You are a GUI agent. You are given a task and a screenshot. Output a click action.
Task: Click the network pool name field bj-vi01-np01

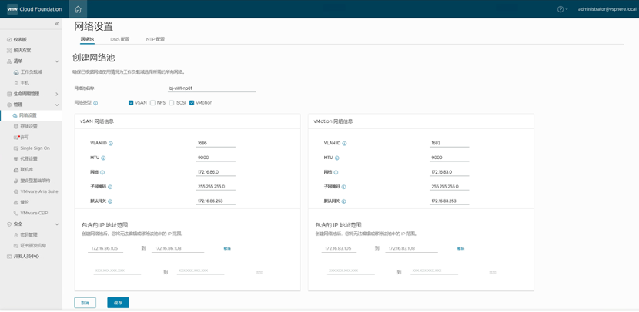pyautogui.click(x=212, y=88)
